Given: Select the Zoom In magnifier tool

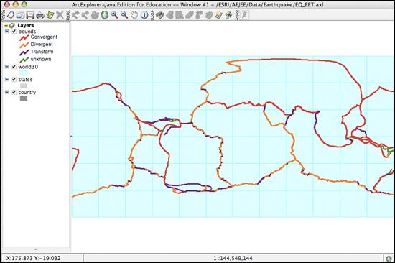Looking at the screenshot, I should (x=115, y=15).
